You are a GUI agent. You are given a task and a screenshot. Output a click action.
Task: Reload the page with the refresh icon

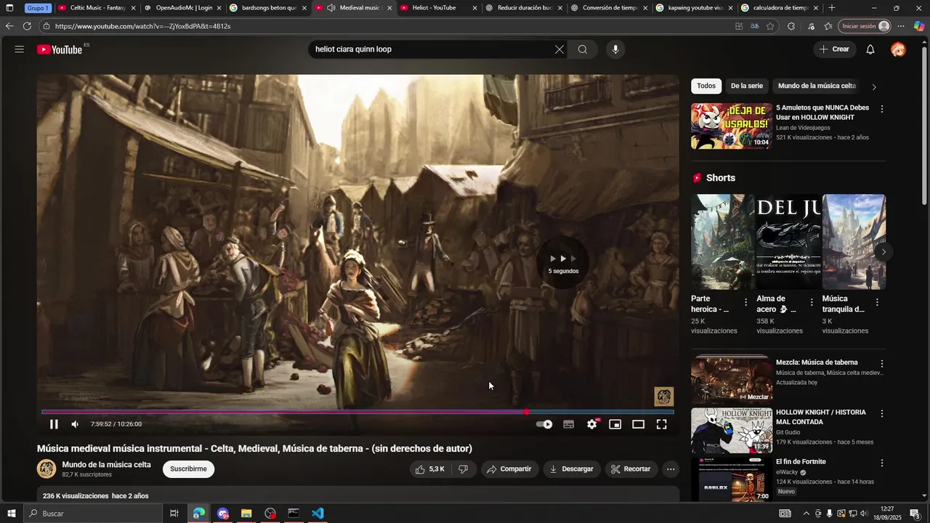point(27,26)
